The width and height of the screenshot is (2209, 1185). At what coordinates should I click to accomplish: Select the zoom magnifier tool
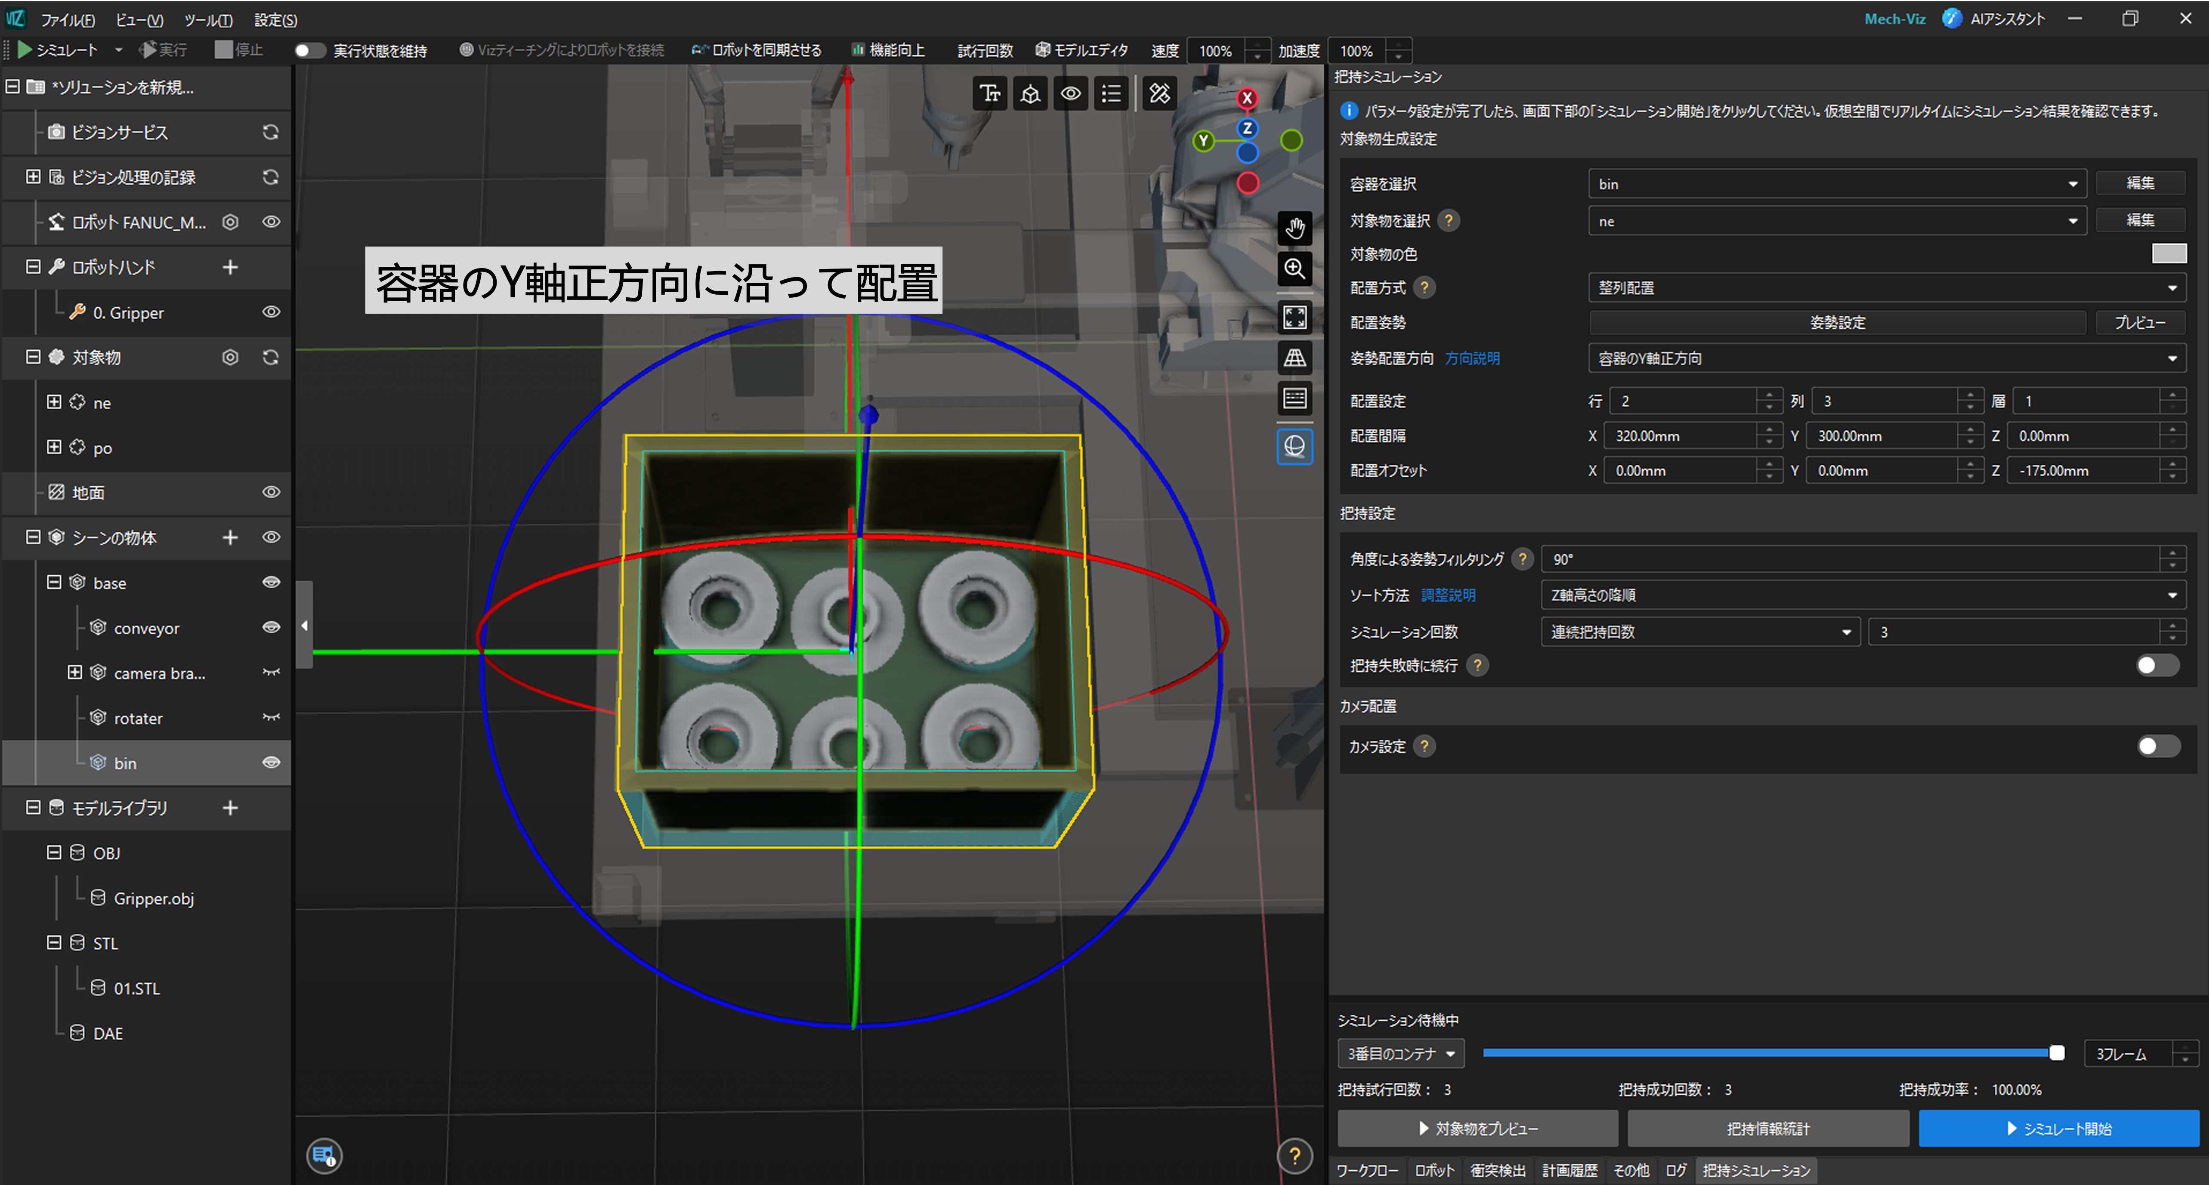(1294, 269)
